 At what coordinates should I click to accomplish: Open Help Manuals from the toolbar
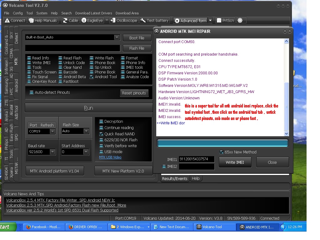43,20
